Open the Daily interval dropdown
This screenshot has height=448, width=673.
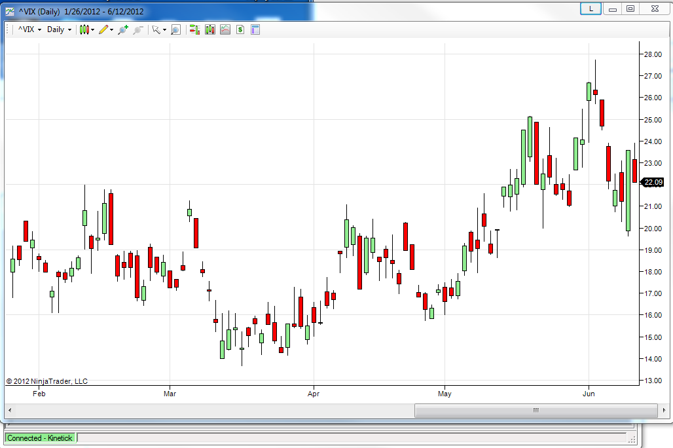tap(59, 29)
